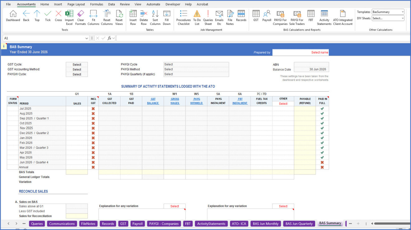Image resolution: width=411 pixels, height=230 pixels.
Task: Switch to the BAS Jun Quarterly sheet tab
Action: (299, 223)
